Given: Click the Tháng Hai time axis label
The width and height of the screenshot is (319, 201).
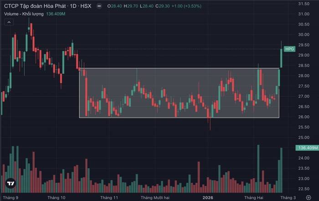Looking at the screenshot, I should click(x=253, y=197).
